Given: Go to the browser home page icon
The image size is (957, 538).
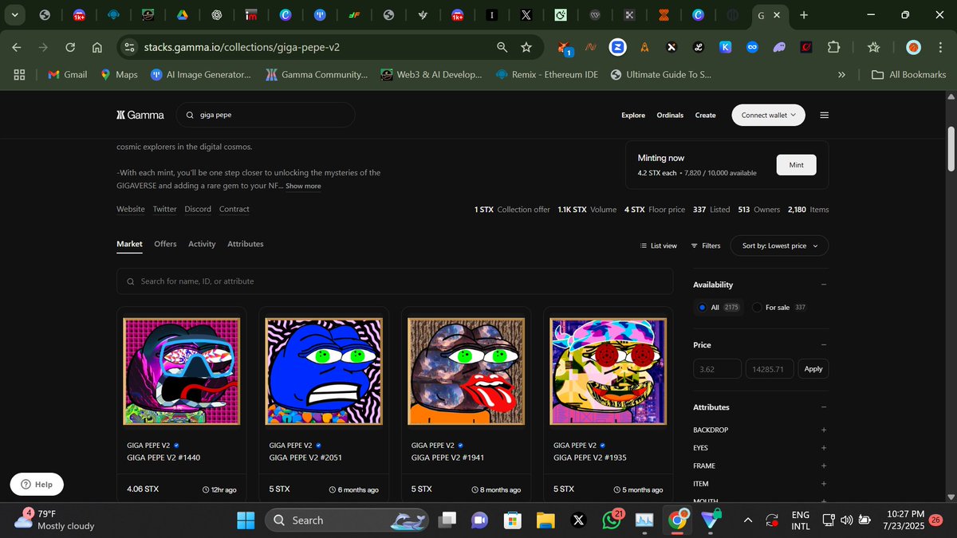Looking at the screenshot, I should 97,48.
